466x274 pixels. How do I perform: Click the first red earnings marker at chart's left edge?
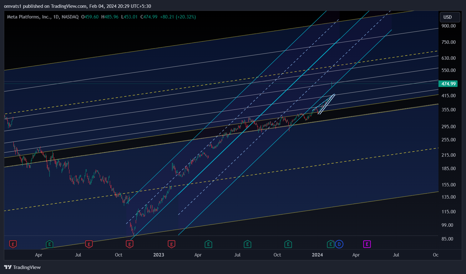[13, 244]
